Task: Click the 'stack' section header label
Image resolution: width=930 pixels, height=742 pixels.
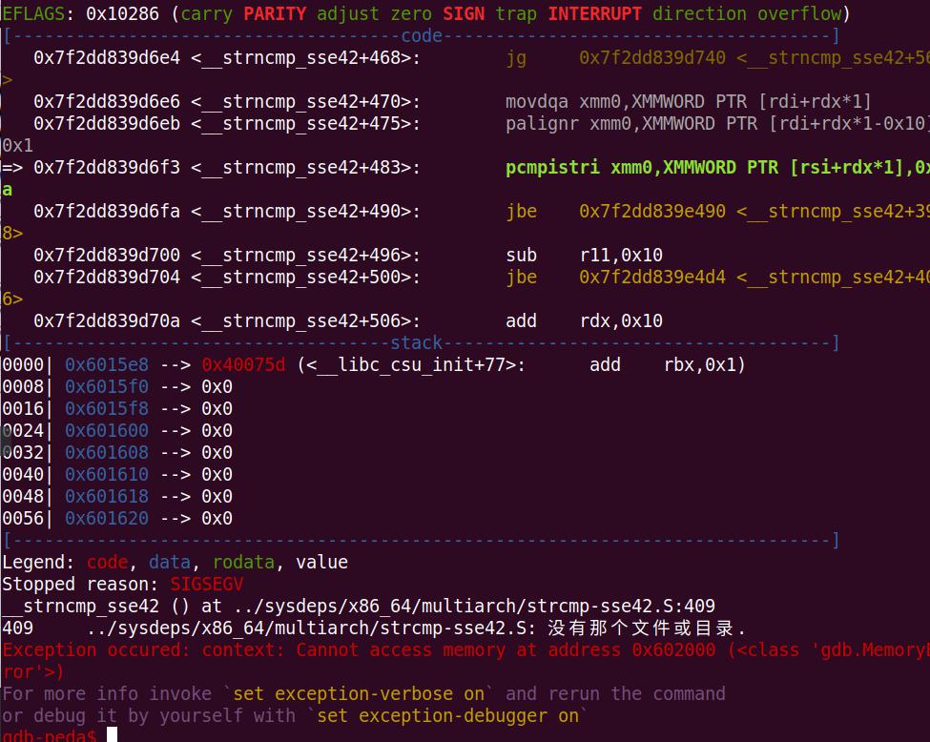Action: [x=417, y=342]
